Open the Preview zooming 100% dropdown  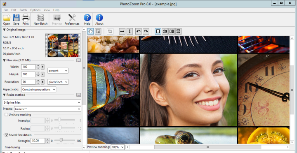[118, 147]
